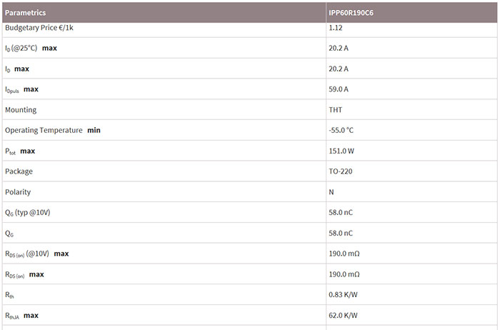Select the Mounting row label
500x330 pixels.
click(21, 110)
